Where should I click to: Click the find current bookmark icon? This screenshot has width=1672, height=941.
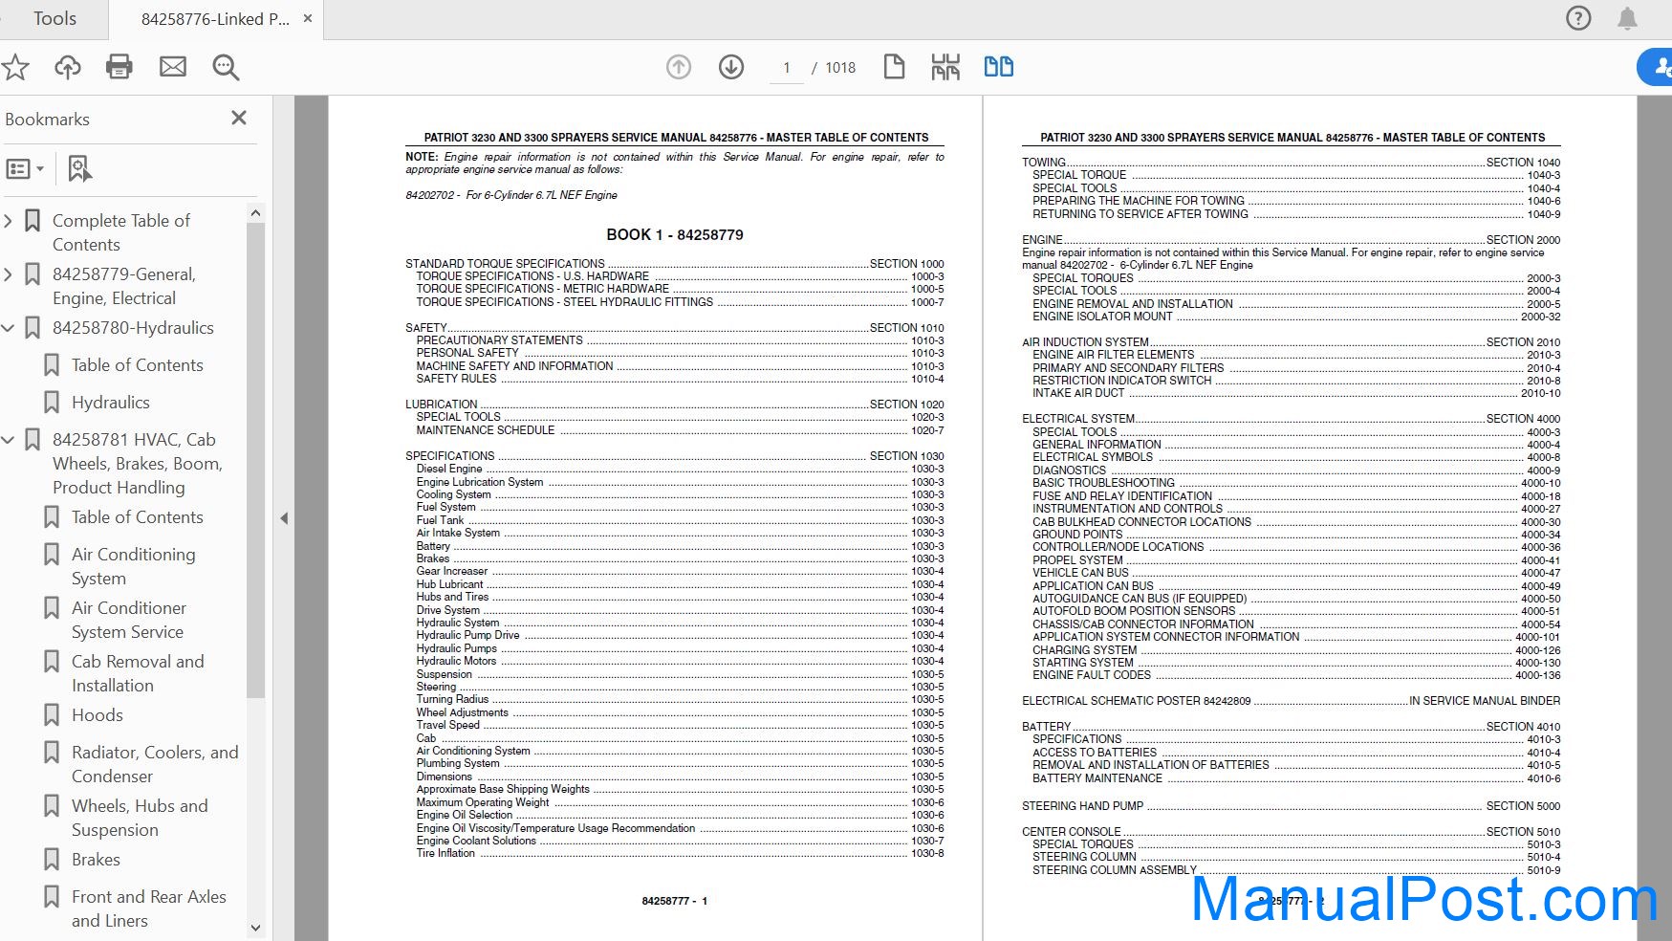[x=79, y=169]
